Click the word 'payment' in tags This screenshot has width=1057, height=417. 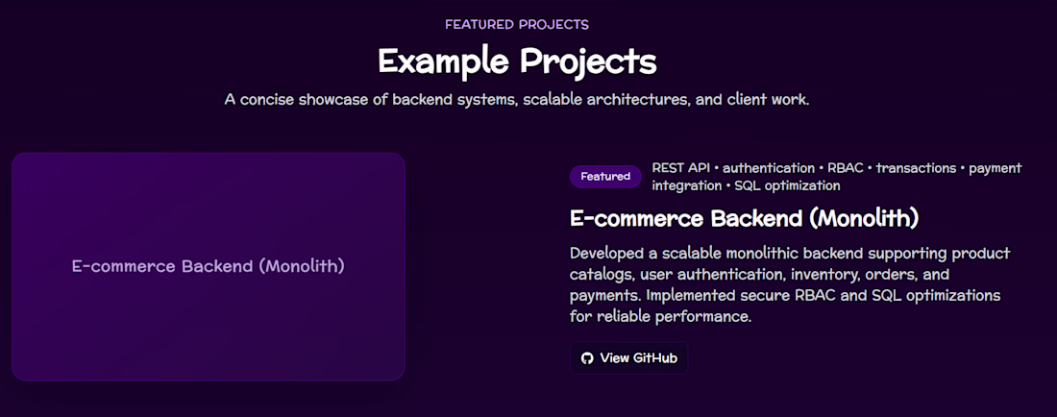[x=995, y=168]
